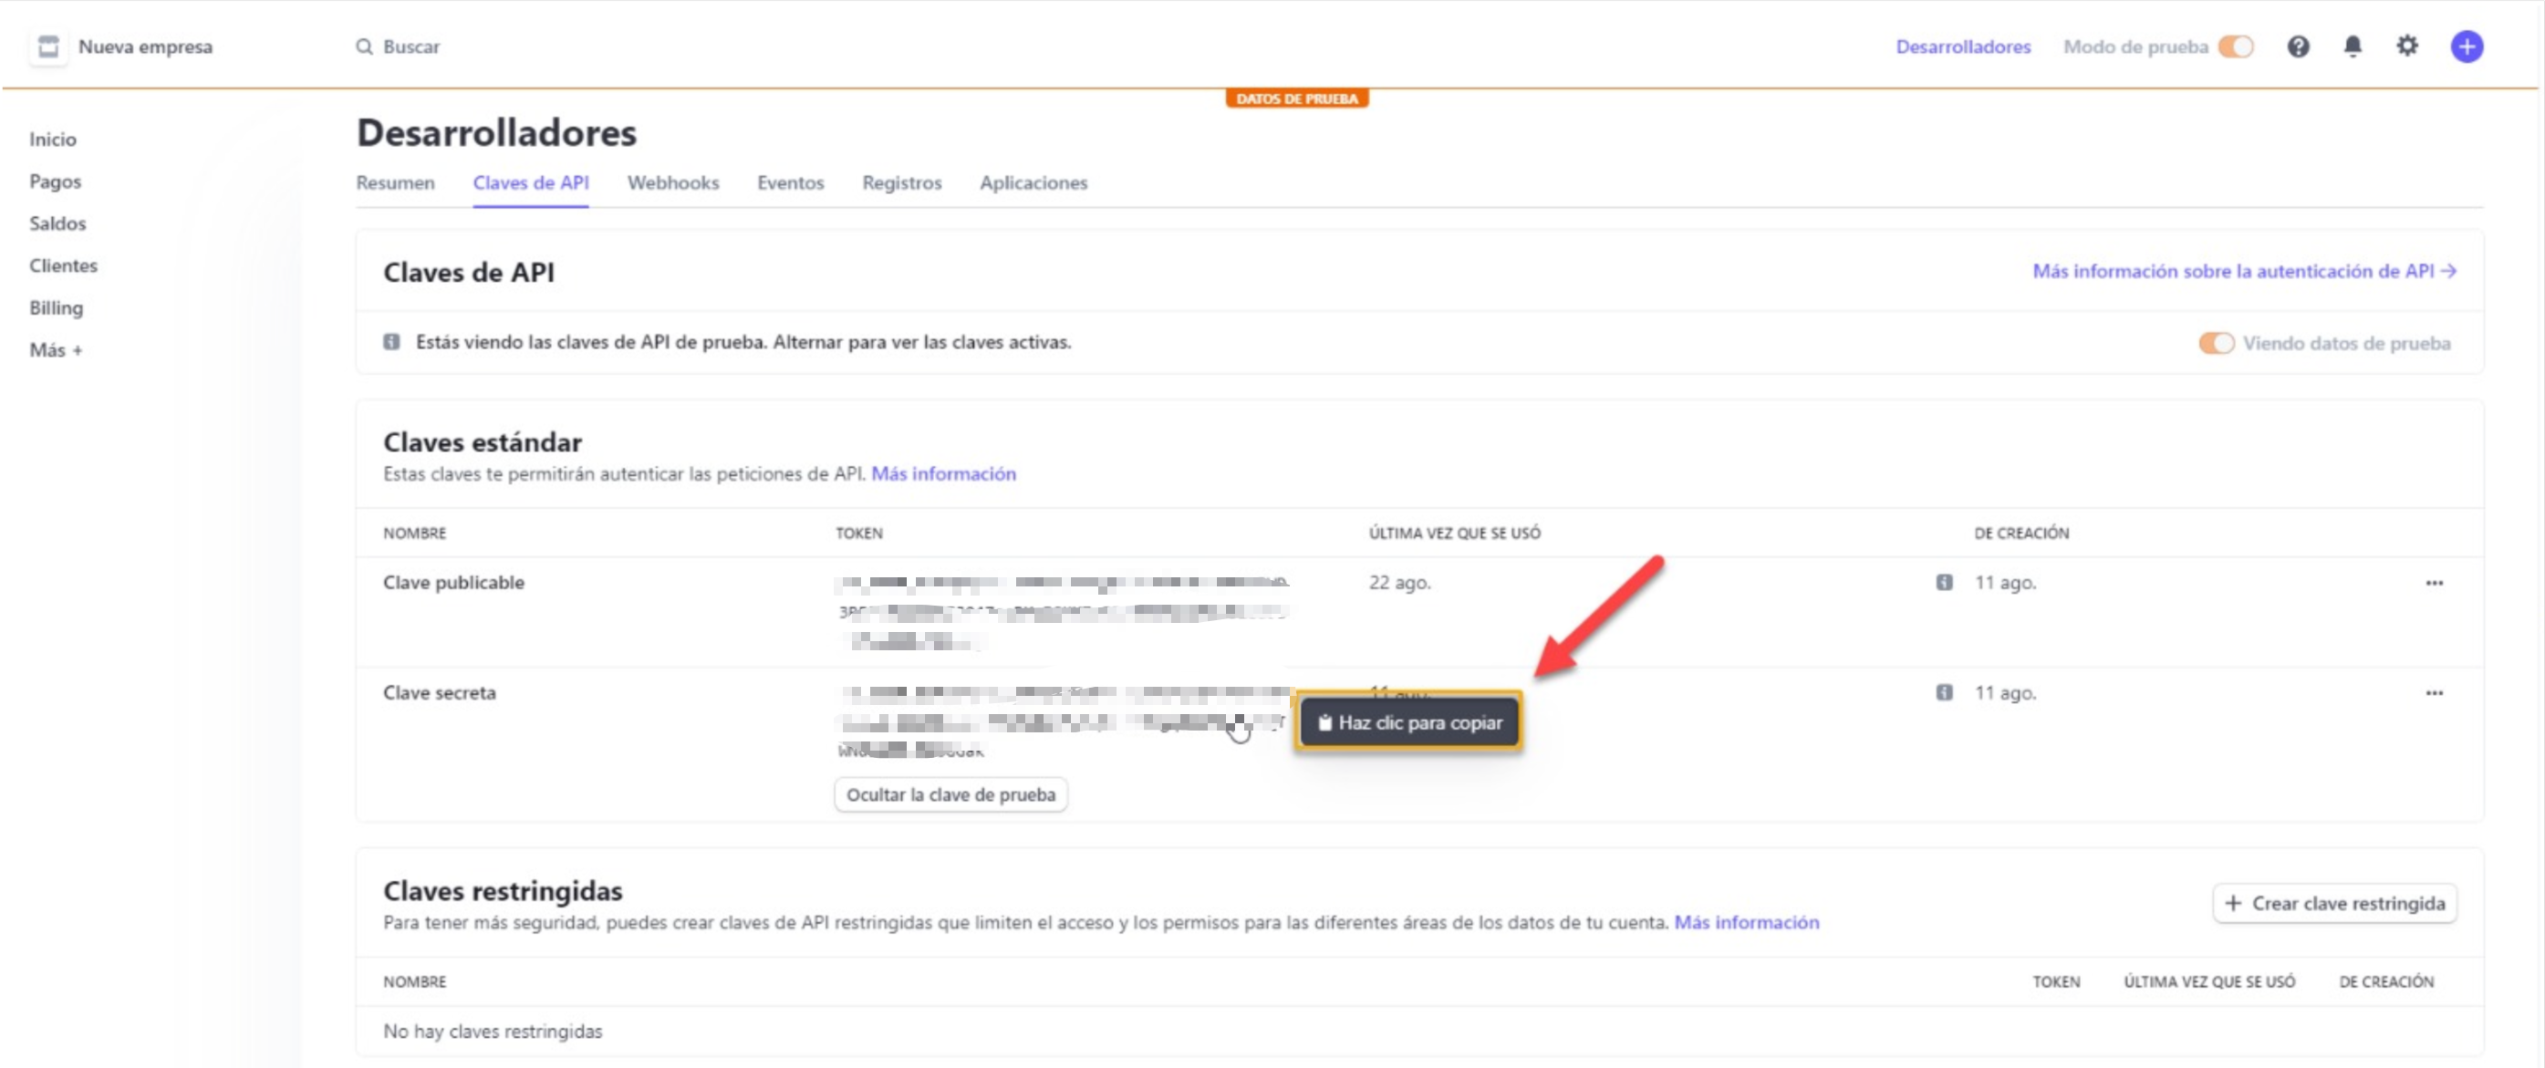Click the purple plus create button
Viewport: 2545px width, 1068px height.
[x=2466, y=47]
